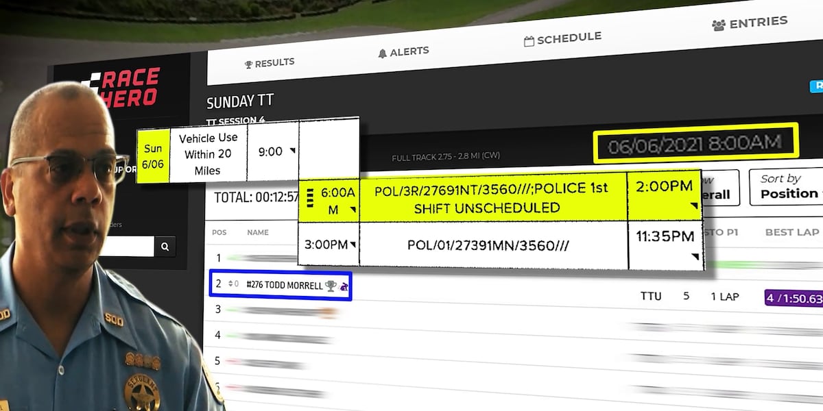
Task: Click the purple rabbit icon beside Todd Morrell
Action: tap(344, 286)
